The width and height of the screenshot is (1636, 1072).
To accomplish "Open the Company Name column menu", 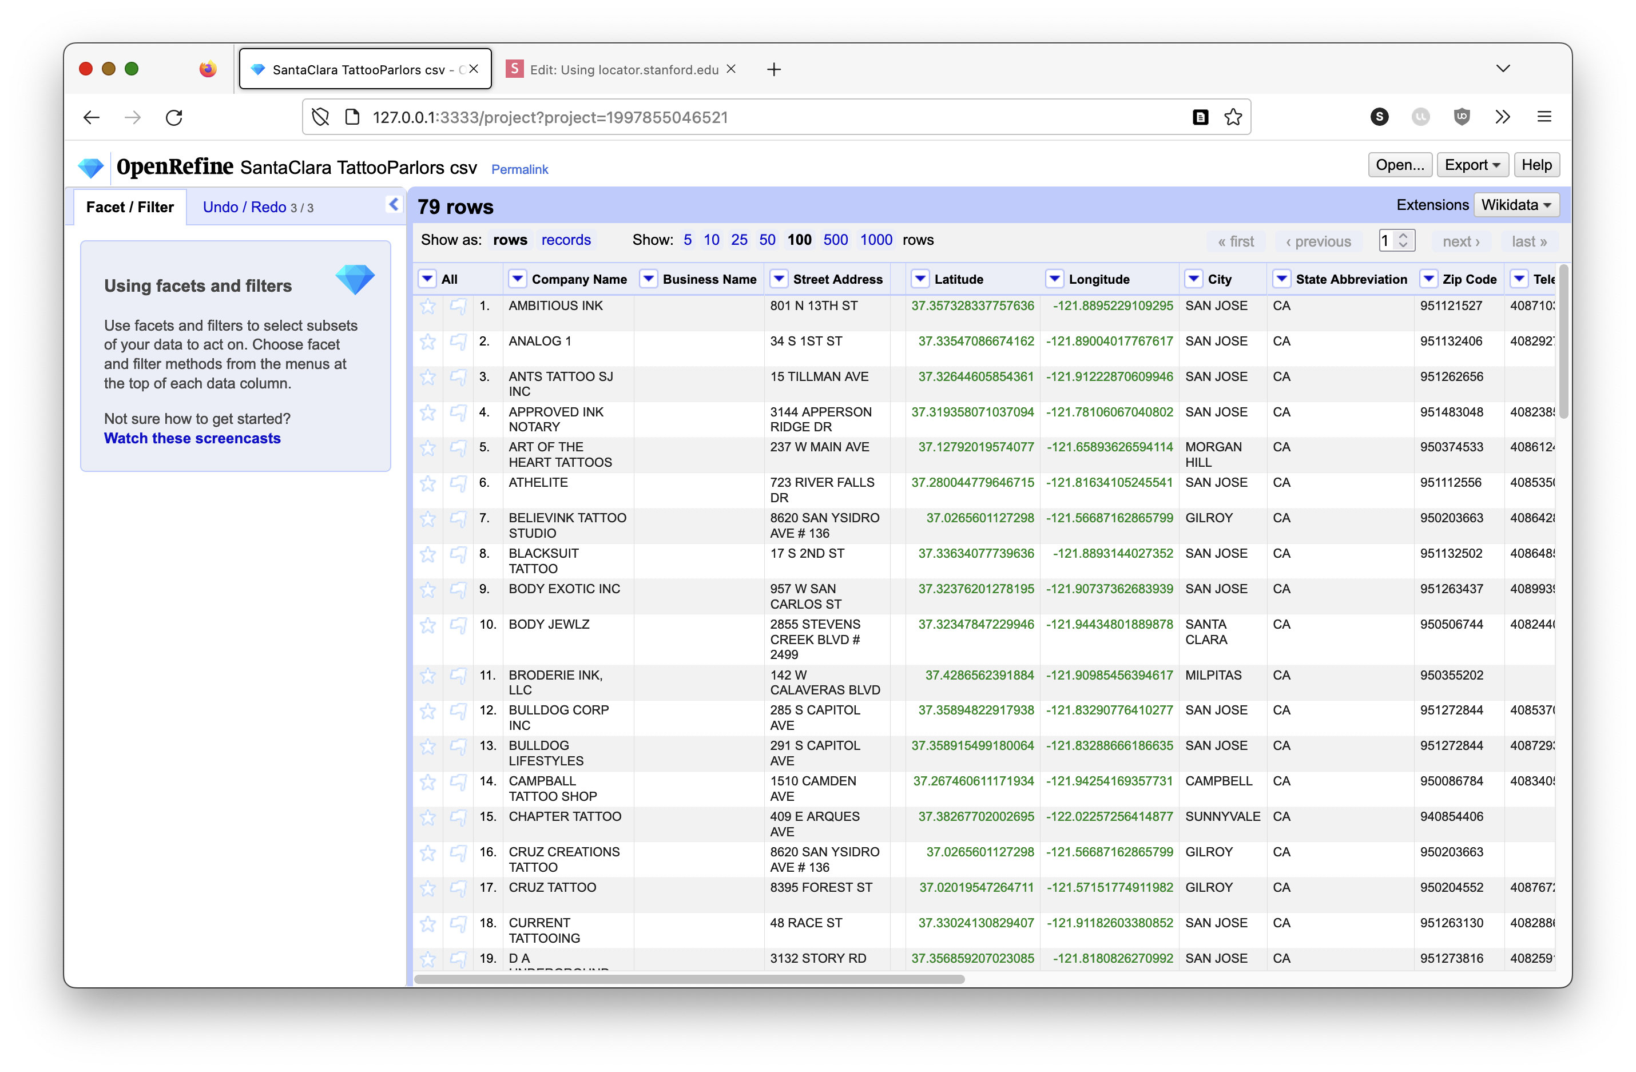I will 517,279.
